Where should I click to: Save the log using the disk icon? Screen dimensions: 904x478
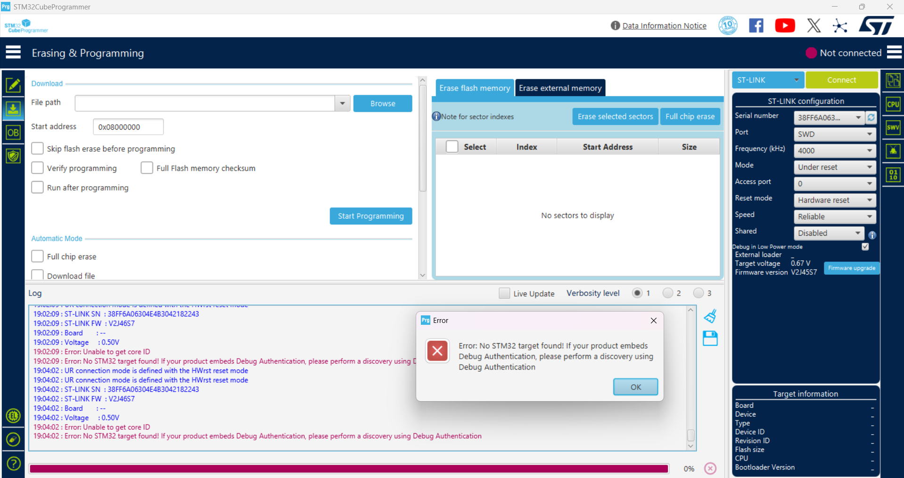coord(710,338)
